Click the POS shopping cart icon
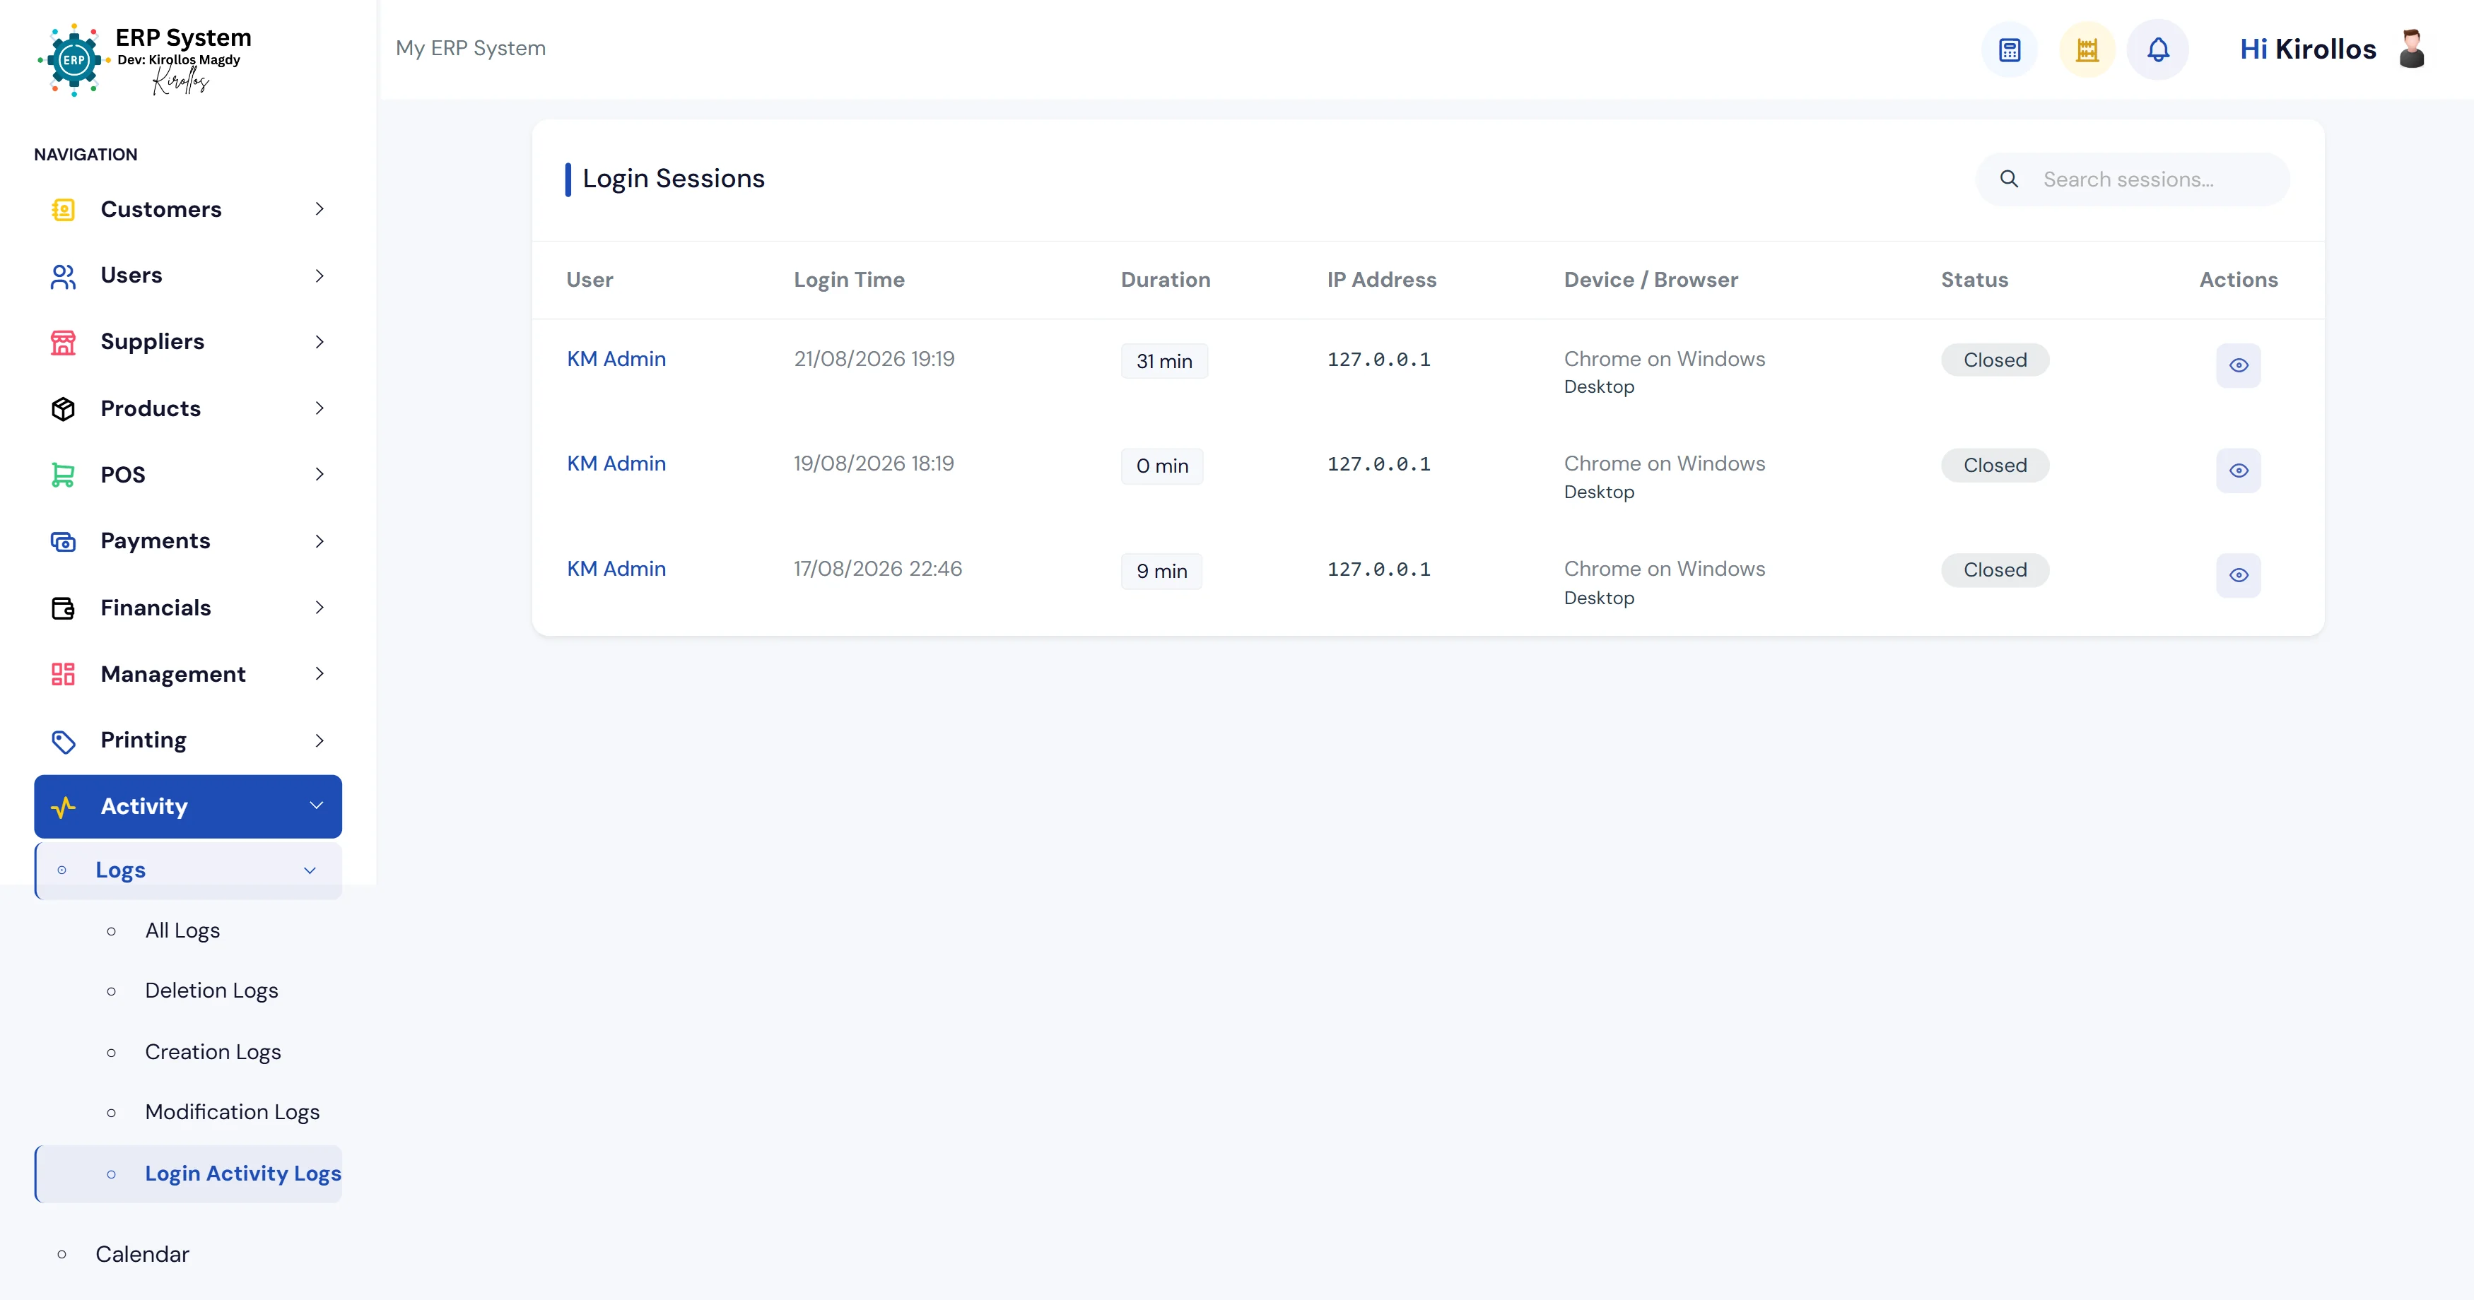The width and height of the screenshot is (2474, 1300). (x=64, y=475)
